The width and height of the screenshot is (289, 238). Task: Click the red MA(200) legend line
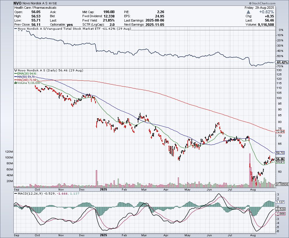(x=16, y=80)
